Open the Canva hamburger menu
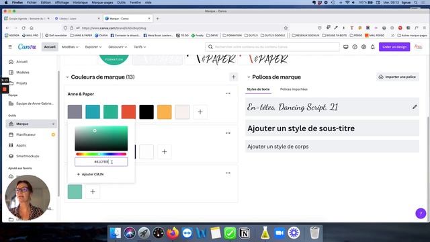Image resolution: width=430 pixels, height=242 pixels. coord(10,47)
